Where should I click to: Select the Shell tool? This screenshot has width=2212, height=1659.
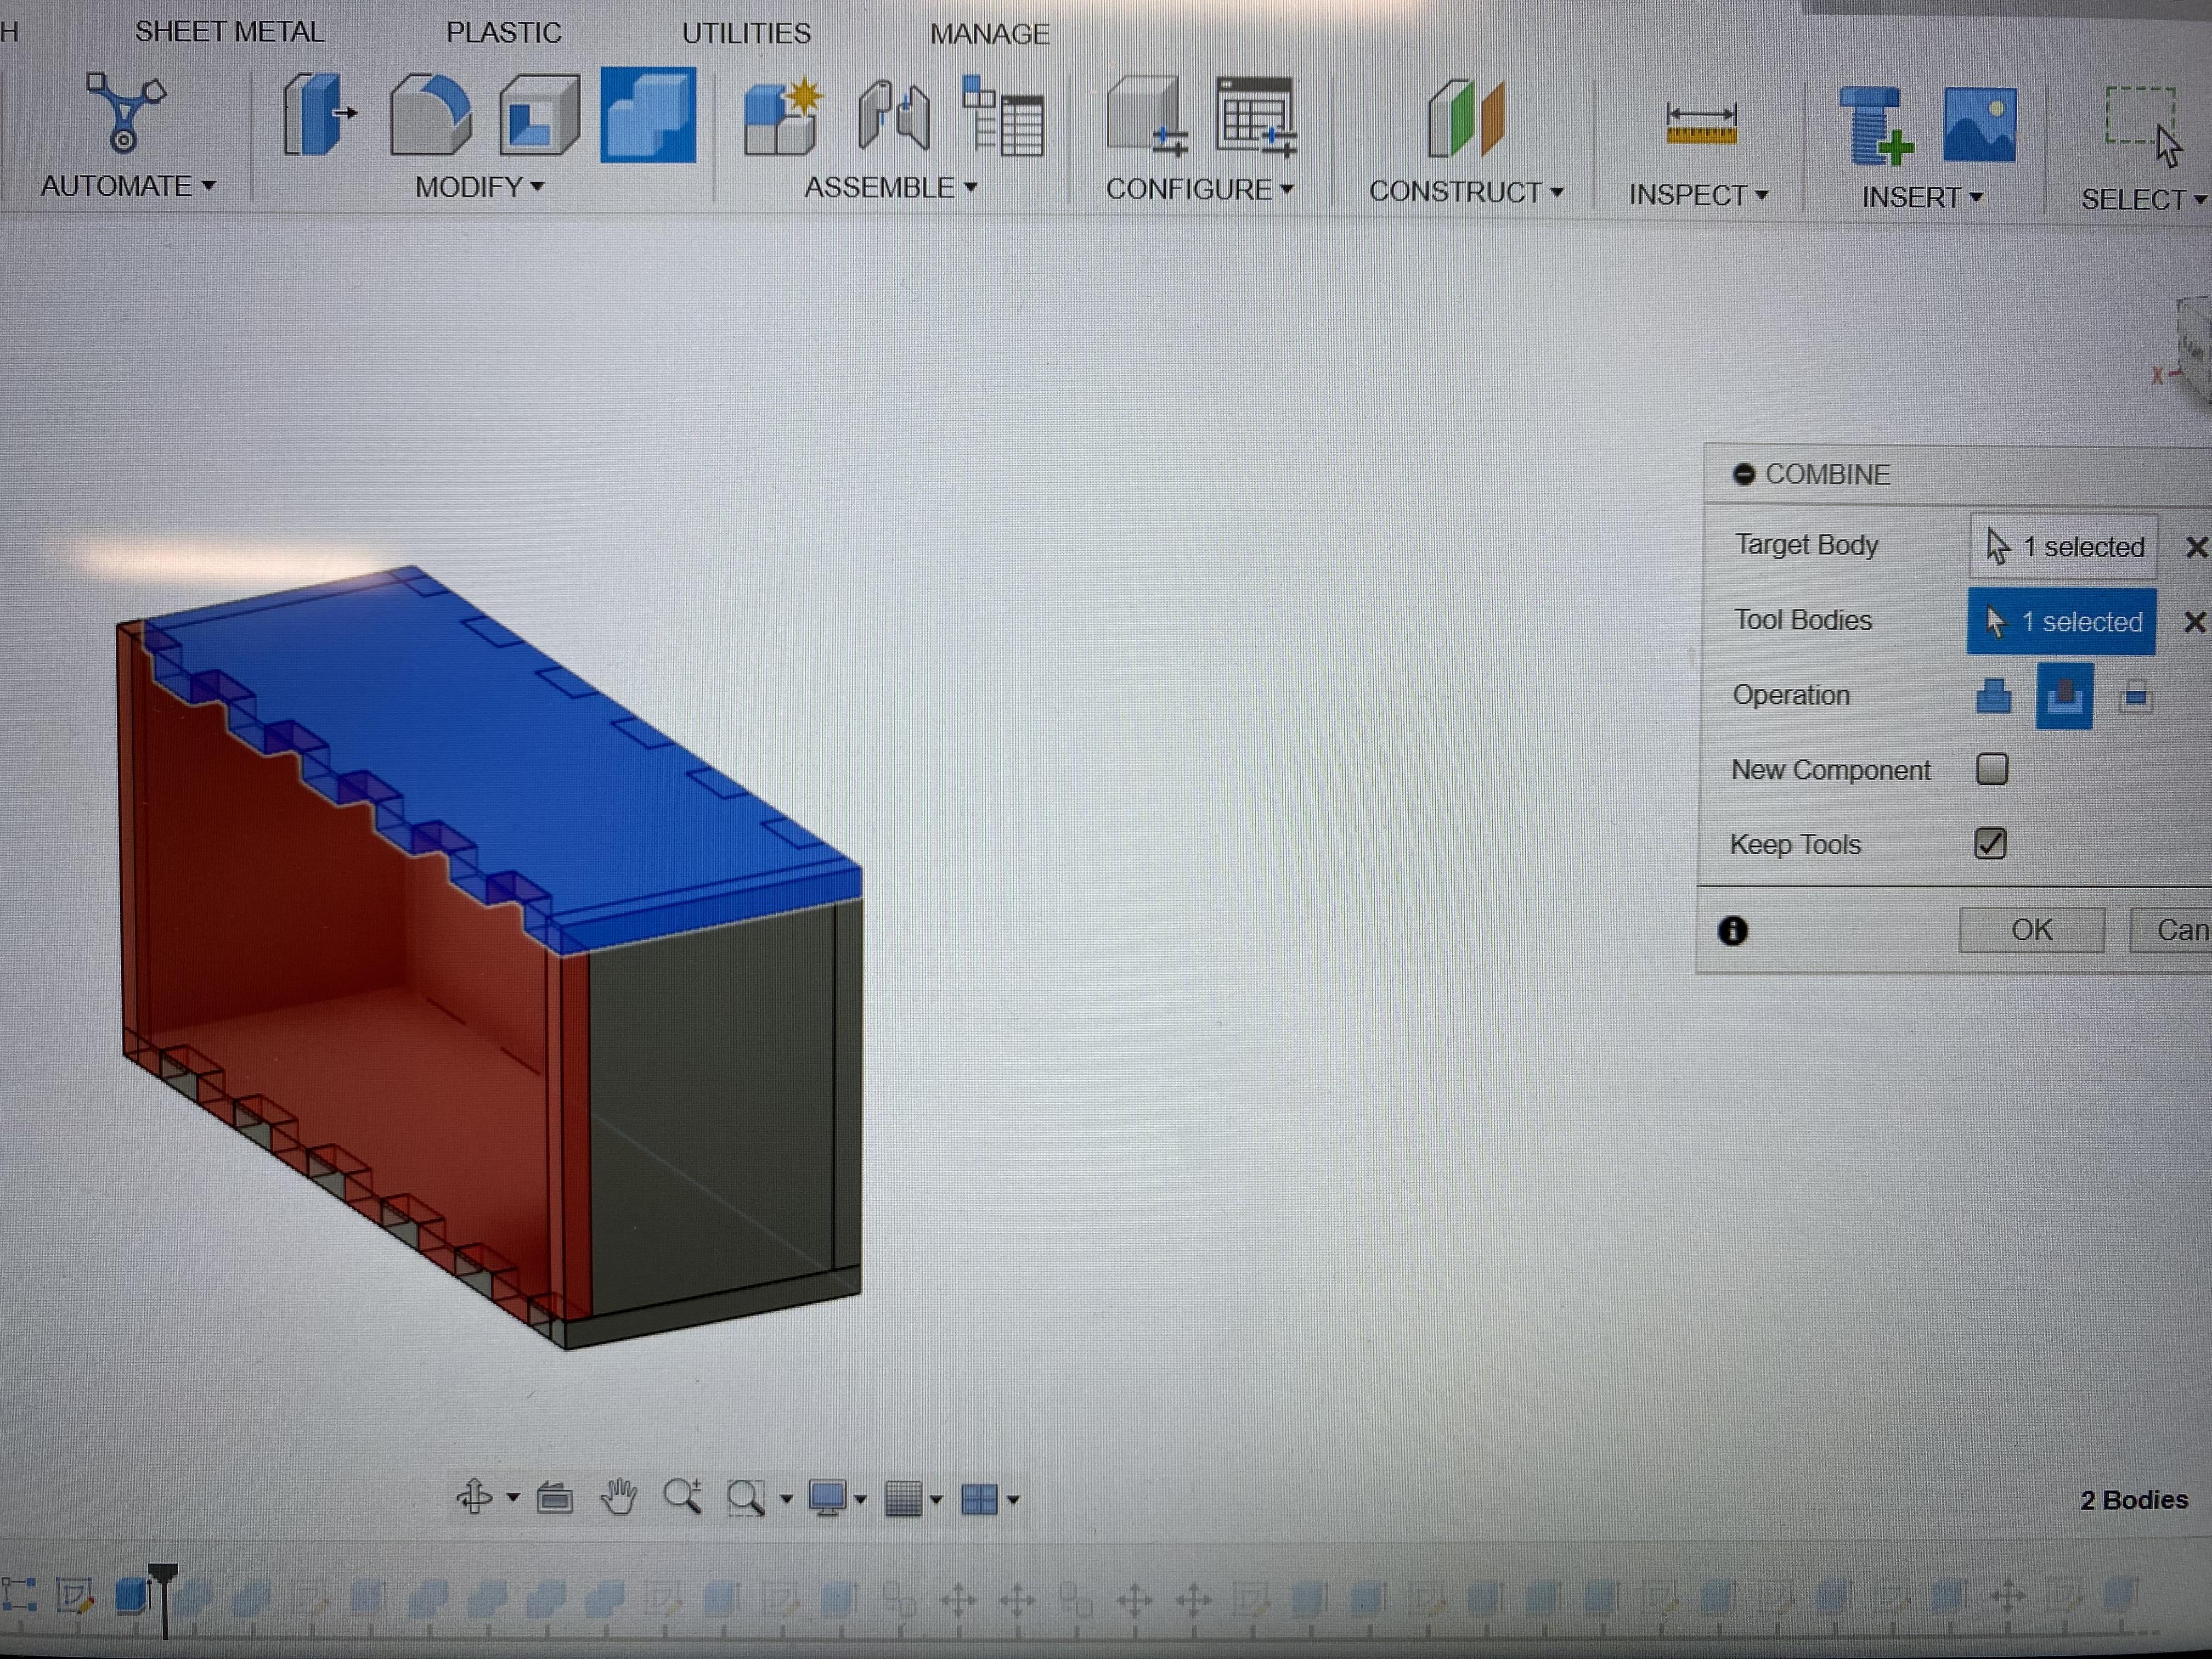[x=540, y=115]
